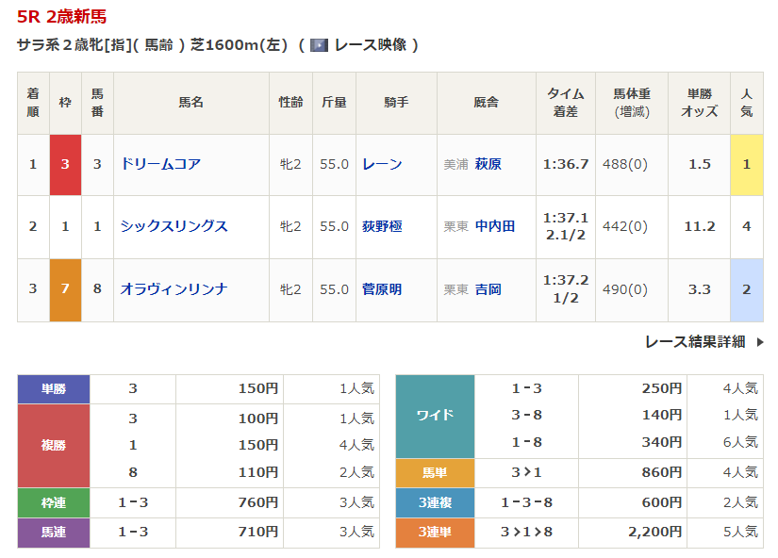The image size is (778, 558).
Task: Open trainer 萩原 page
Action: (488, 164)
